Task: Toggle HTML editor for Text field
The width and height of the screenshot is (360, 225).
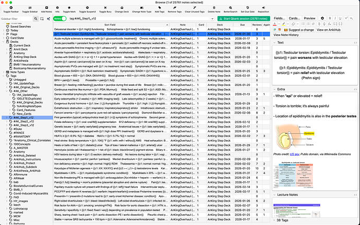Action: pos(355,43)
